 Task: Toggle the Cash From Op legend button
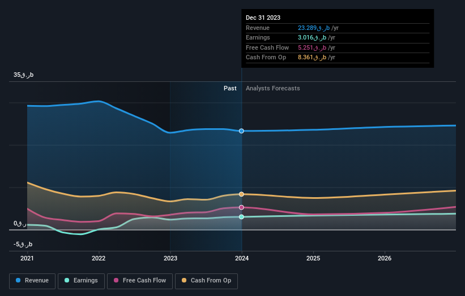pos(206,281)
